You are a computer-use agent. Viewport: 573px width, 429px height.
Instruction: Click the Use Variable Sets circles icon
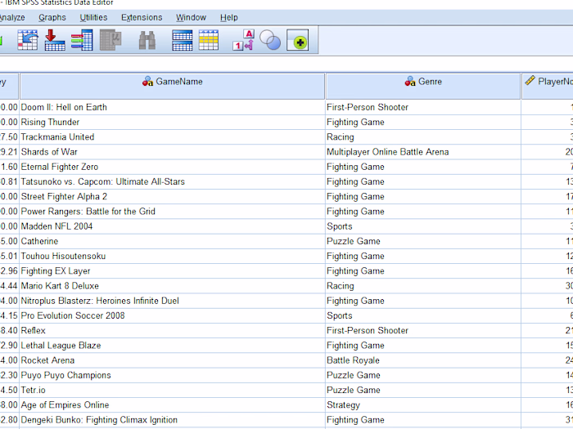[x=270, y=40]
